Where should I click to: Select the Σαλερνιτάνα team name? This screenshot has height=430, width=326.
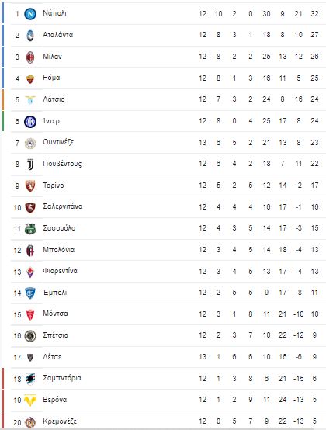click(63, 206)
